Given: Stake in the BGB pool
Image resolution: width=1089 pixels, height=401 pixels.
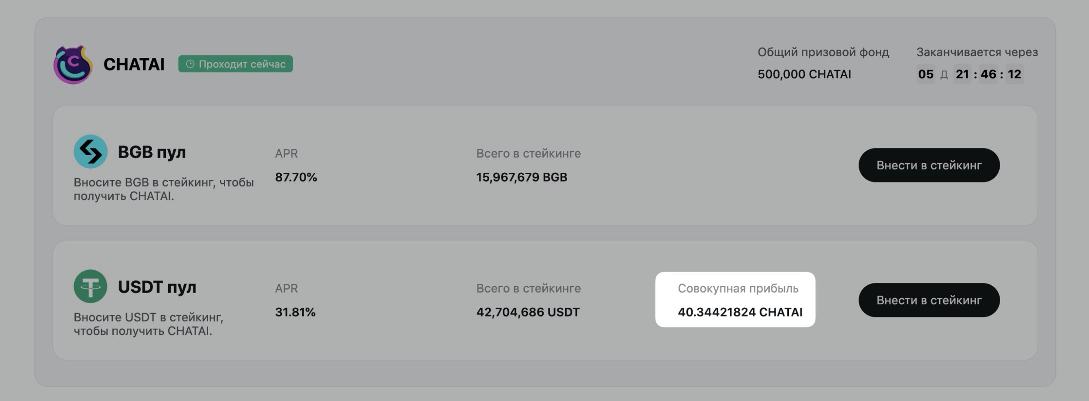Looking at the screenshot, I should pyautogui.click(x=929, y=165).
